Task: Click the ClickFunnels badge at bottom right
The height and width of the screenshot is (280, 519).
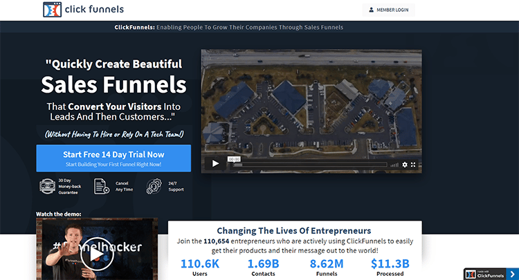Action: pos(488,273)
